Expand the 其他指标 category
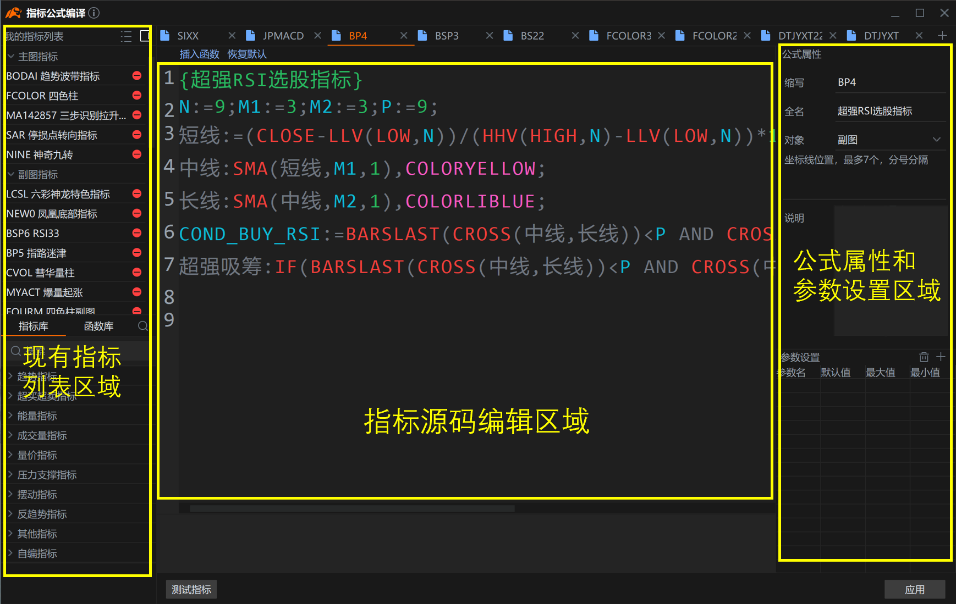The width and height of the screenshot is (956, 604). pos(10,534)
